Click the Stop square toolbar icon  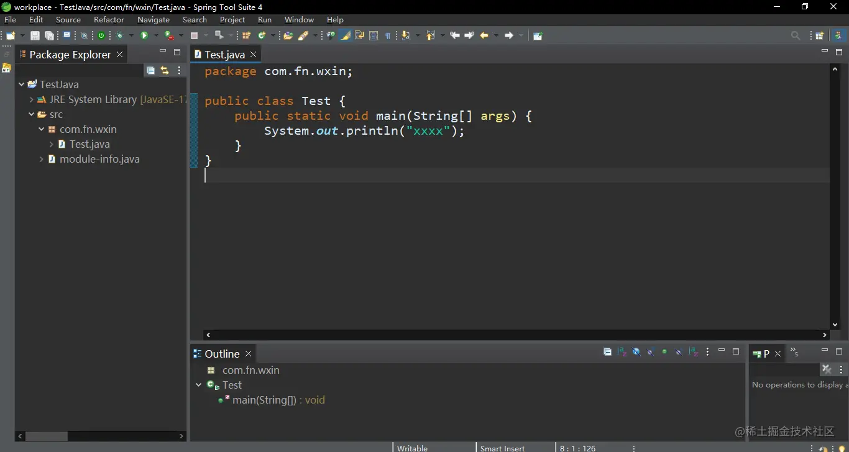tap(194, 36)
